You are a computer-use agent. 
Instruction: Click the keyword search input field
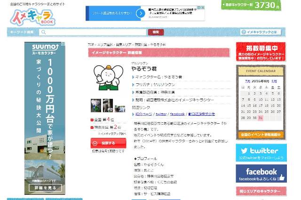click(x=93, y=32)
